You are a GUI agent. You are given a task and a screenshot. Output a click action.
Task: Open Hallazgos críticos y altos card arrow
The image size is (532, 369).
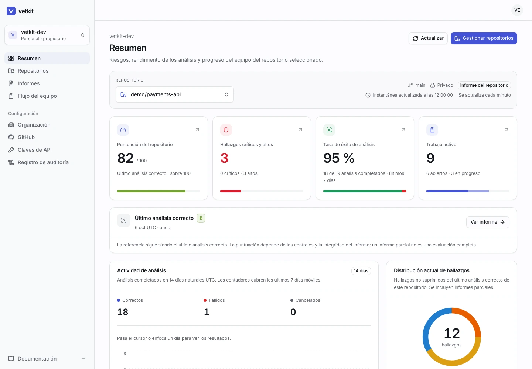300,130
